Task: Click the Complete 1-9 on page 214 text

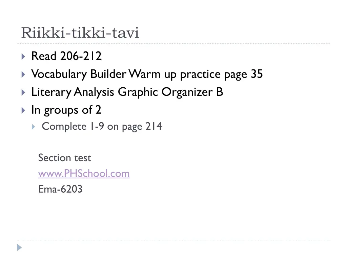Action: [102, 127]
